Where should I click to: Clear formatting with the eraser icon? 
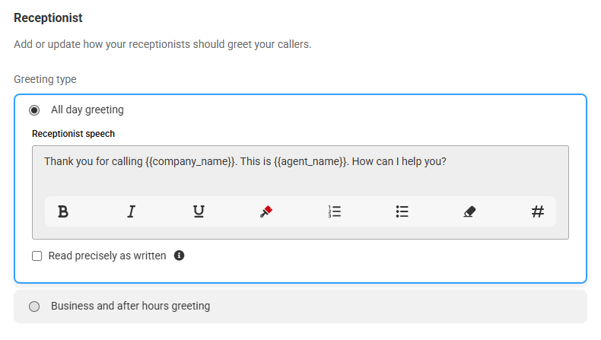(469, 211)
